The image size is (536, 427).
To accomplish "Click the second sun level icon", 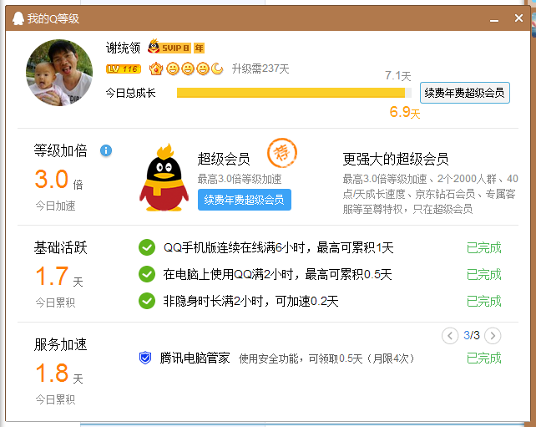I will coord(188,69).
